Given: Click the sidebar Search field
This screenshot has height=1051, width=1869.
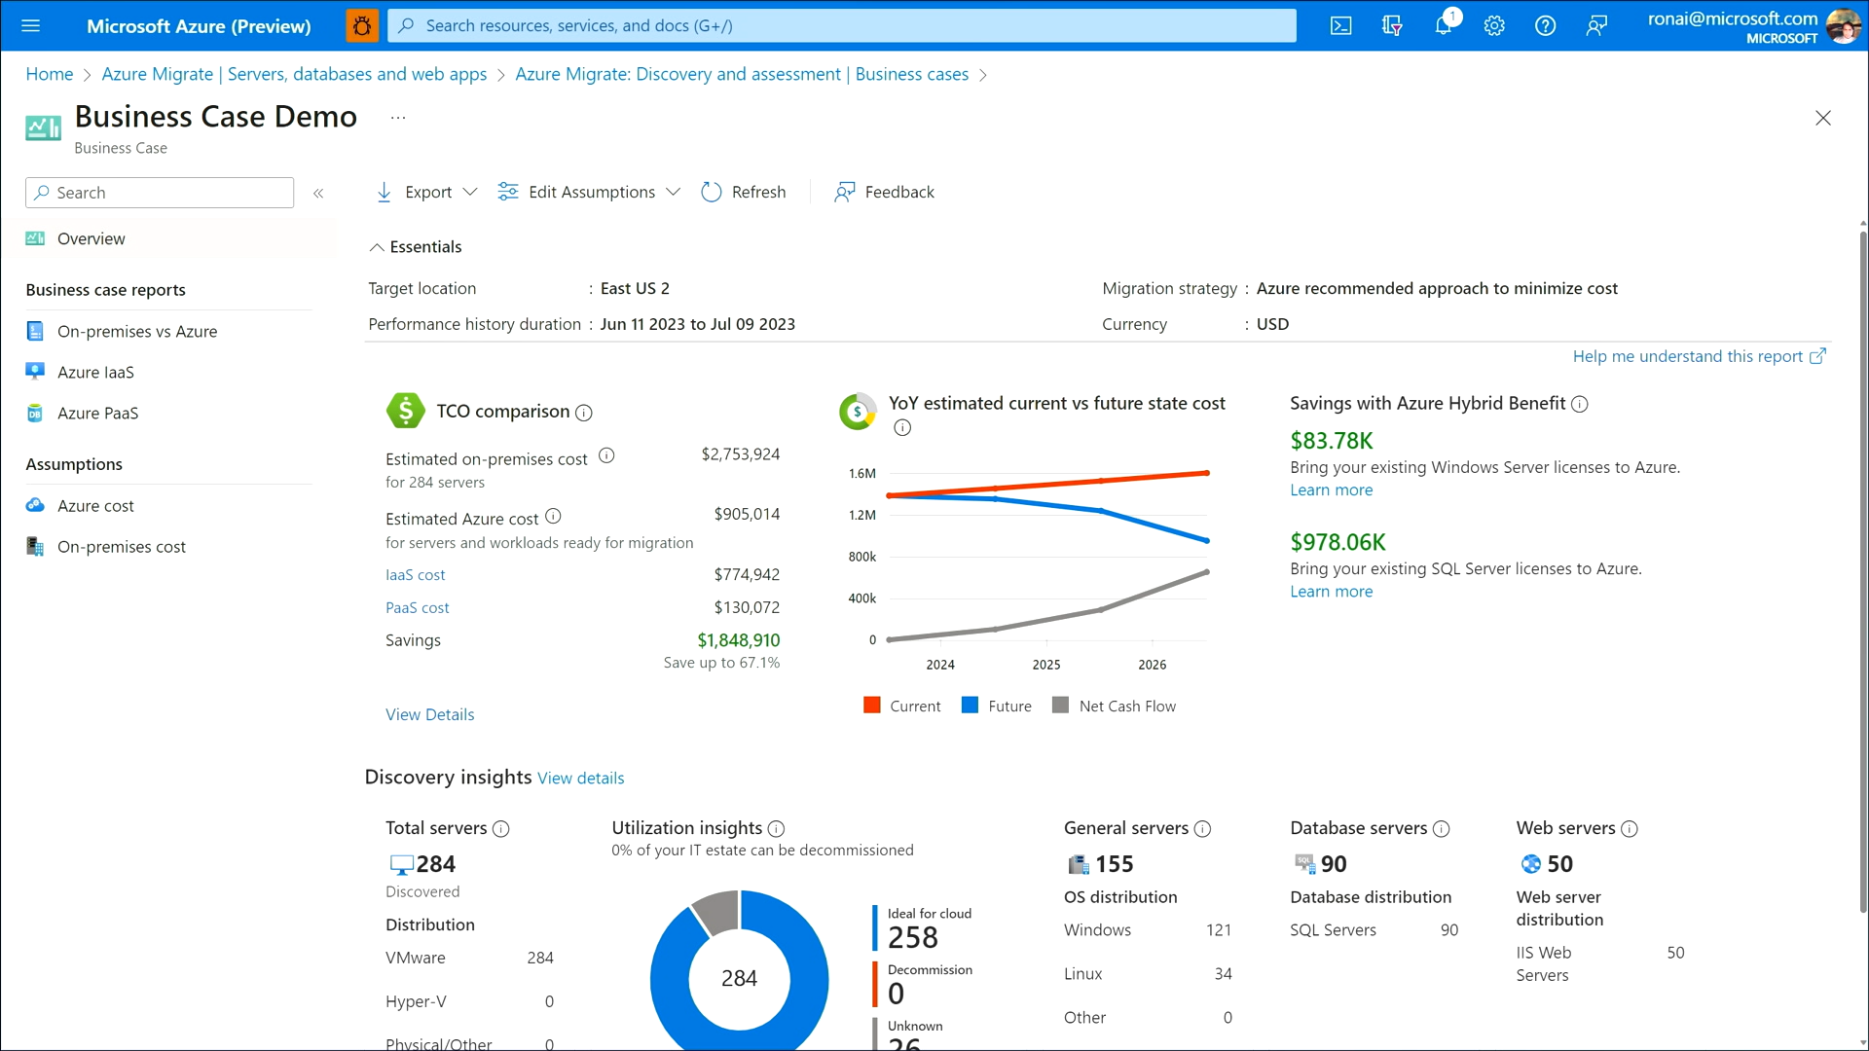Looking at the screenshot, I should [161, 193].
